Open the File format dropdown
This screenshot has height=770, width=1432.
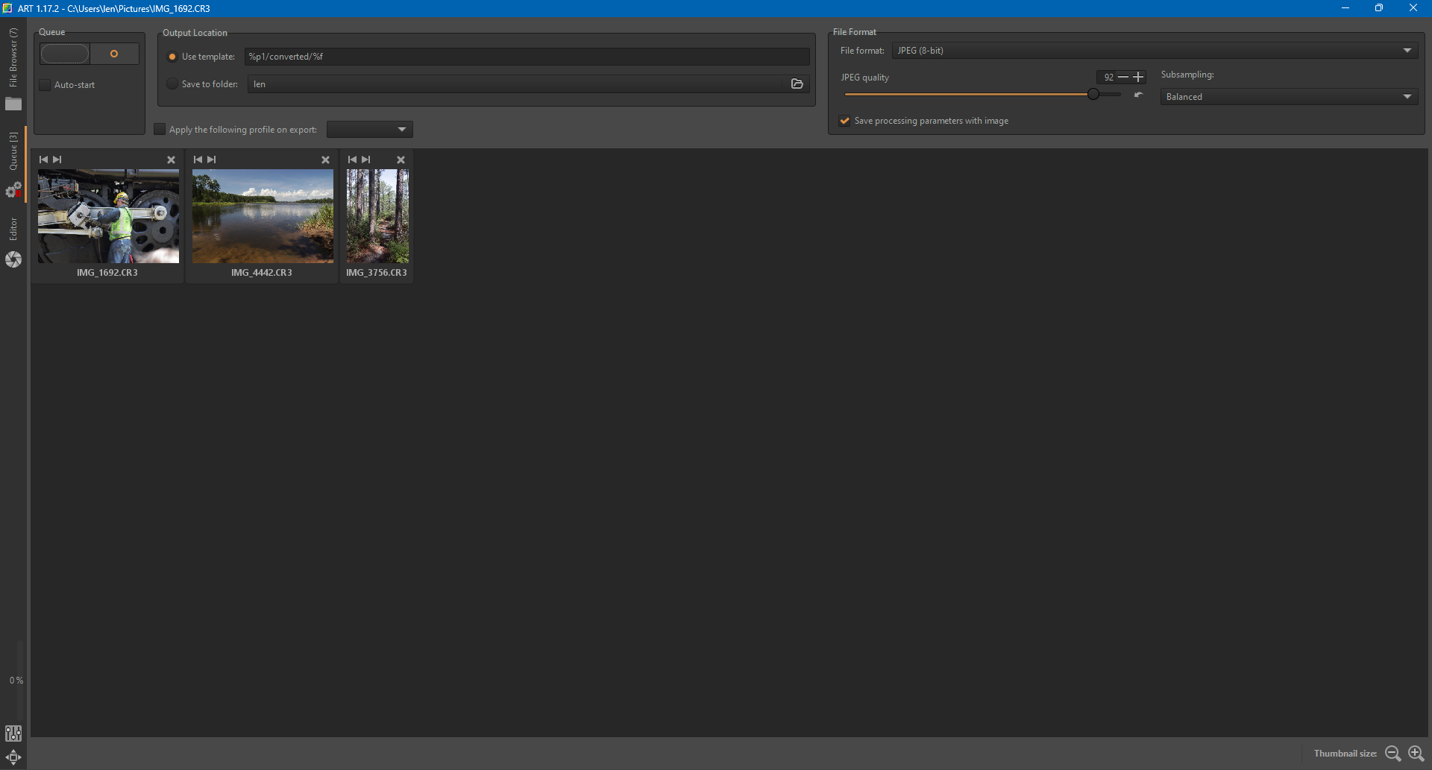point(1155,51)
